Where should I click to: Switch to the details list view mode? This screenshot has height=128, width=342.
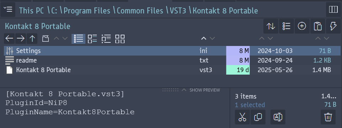coord(79,39)
